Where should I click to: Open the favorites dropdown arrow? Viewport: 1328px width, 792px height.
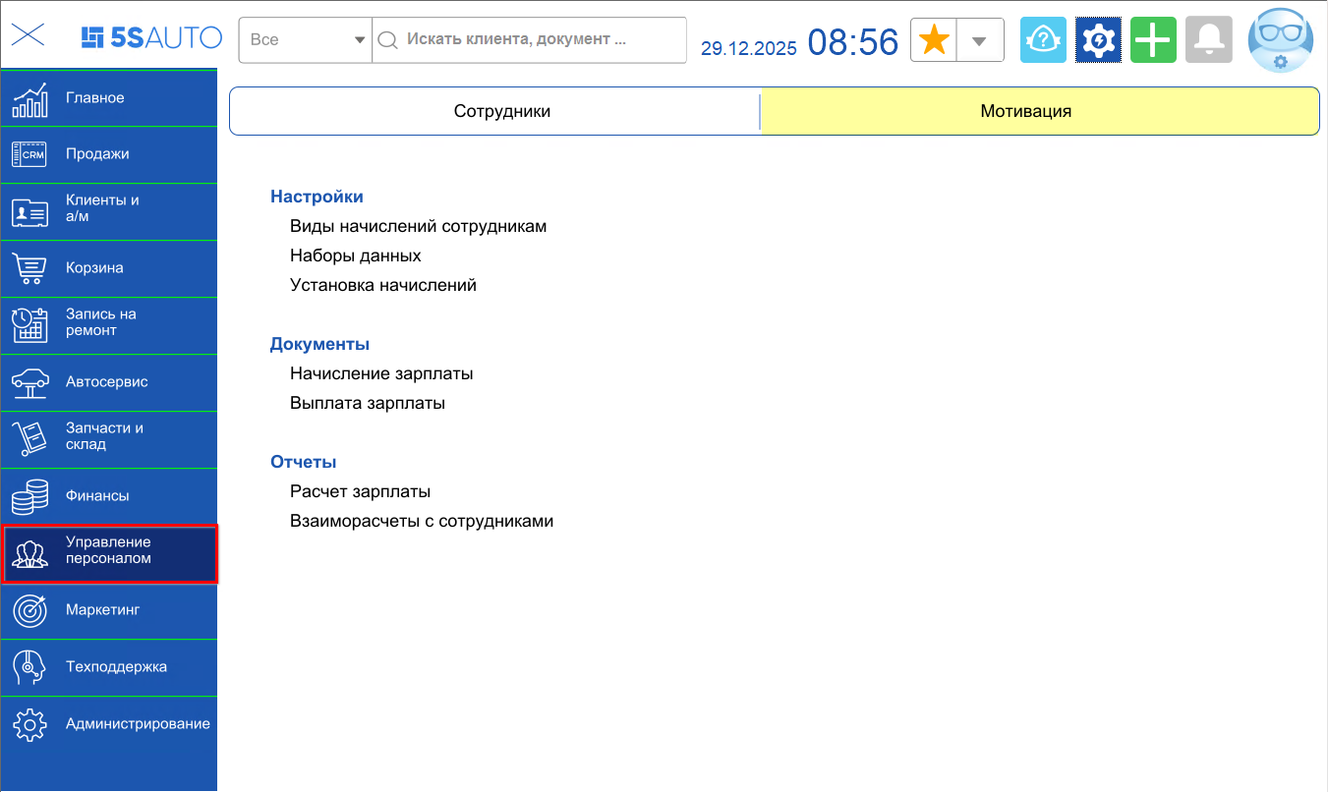click(977, 39)
